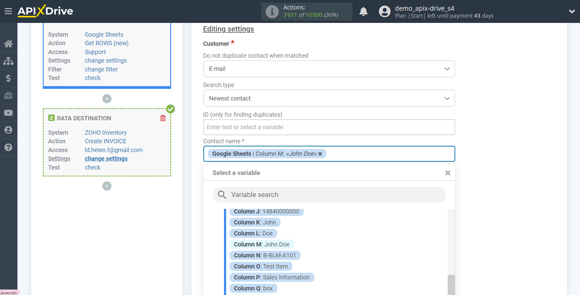
Task: Click the user avatar icon
Action: click(384, 12)
